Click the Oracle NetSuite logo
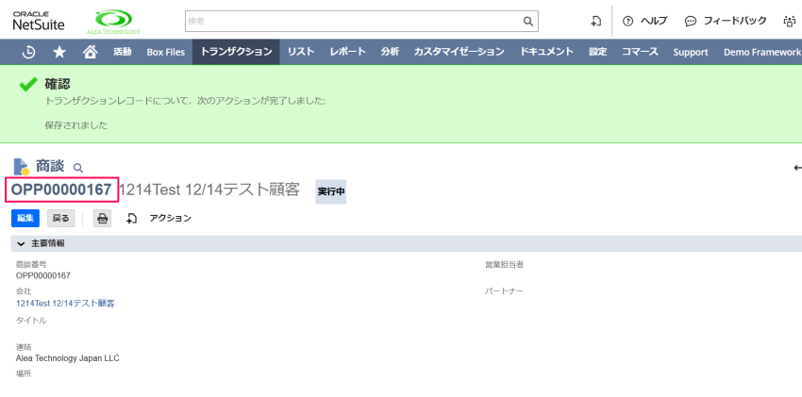The image size is (802, 397). coord(39,21)
